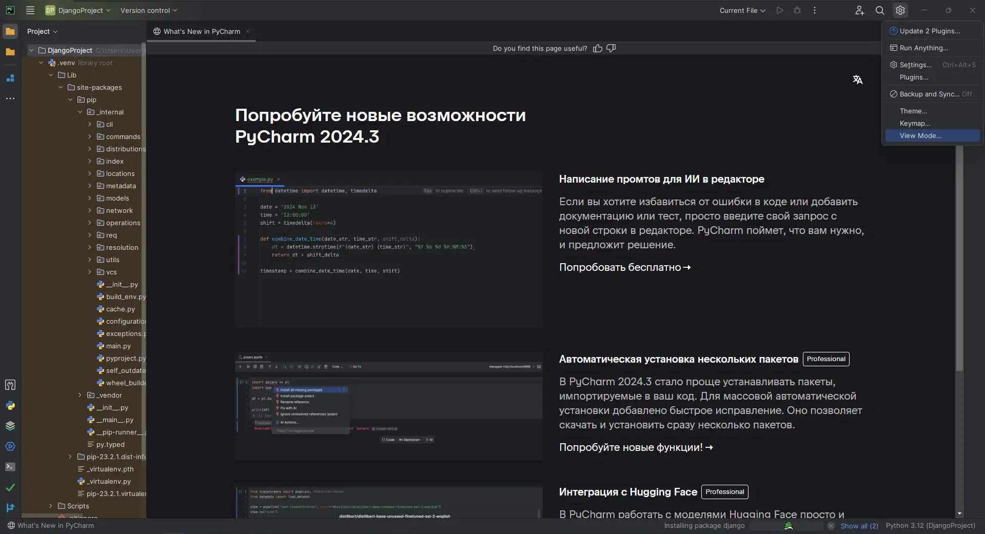Screen dimensions: 985x534
Task: Select the cache.py file in project tree
Action: pyautogui.click(x=121, y=309)
